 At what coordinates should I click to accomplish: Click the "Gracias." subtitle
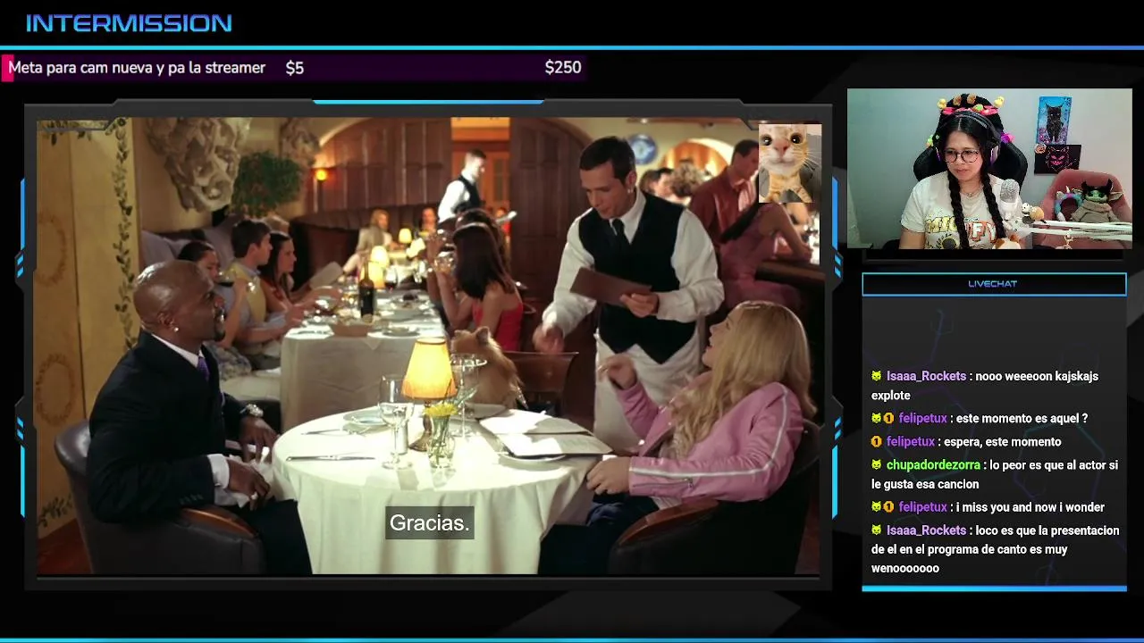point(429,523)
